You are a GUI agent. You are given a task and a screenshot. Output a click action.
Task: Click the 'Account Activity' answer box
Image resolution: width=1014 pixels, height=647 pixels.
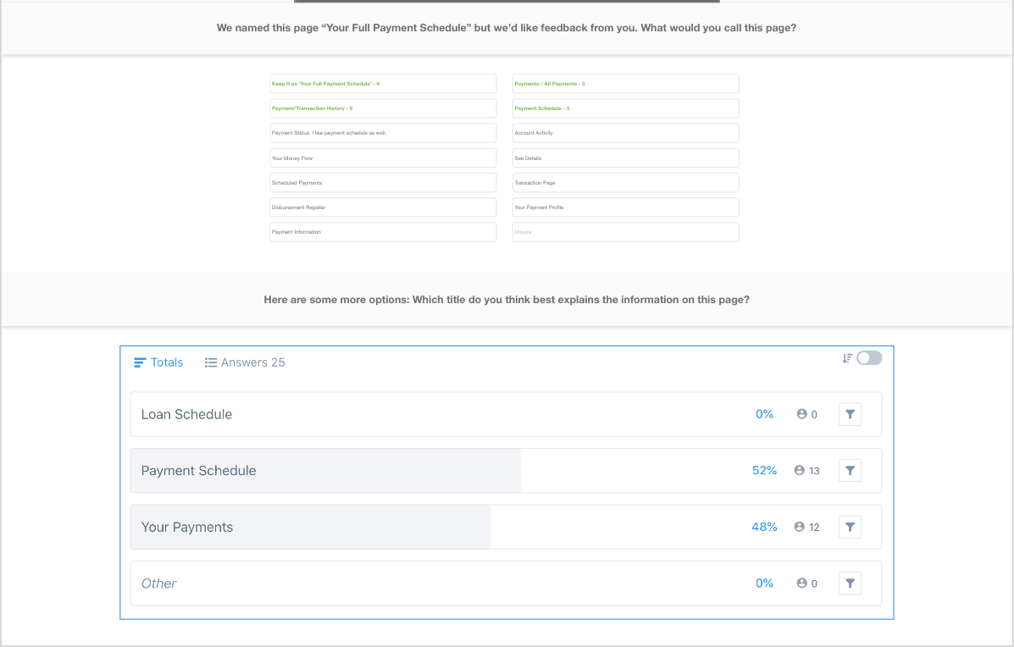(x=625, y=133)
